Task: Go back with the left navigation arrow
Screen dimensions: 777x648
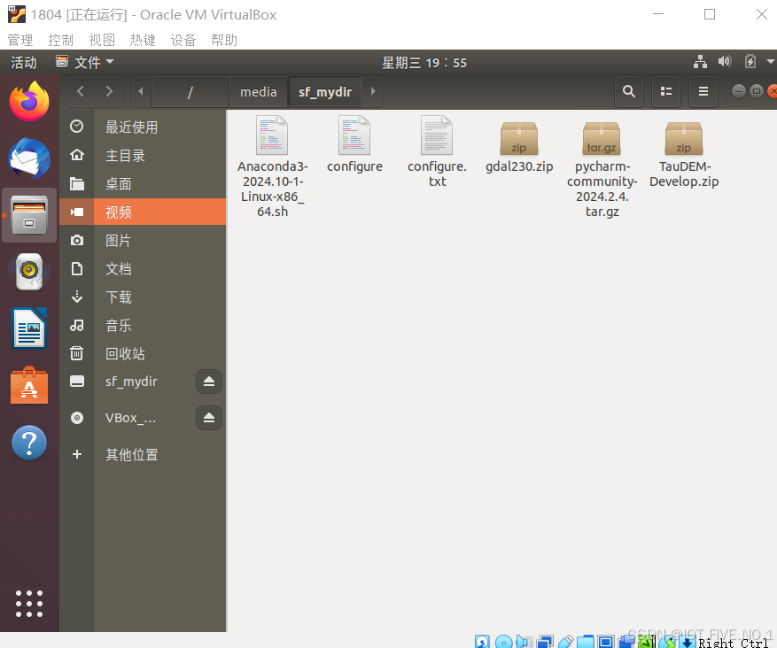Action: 81,91
